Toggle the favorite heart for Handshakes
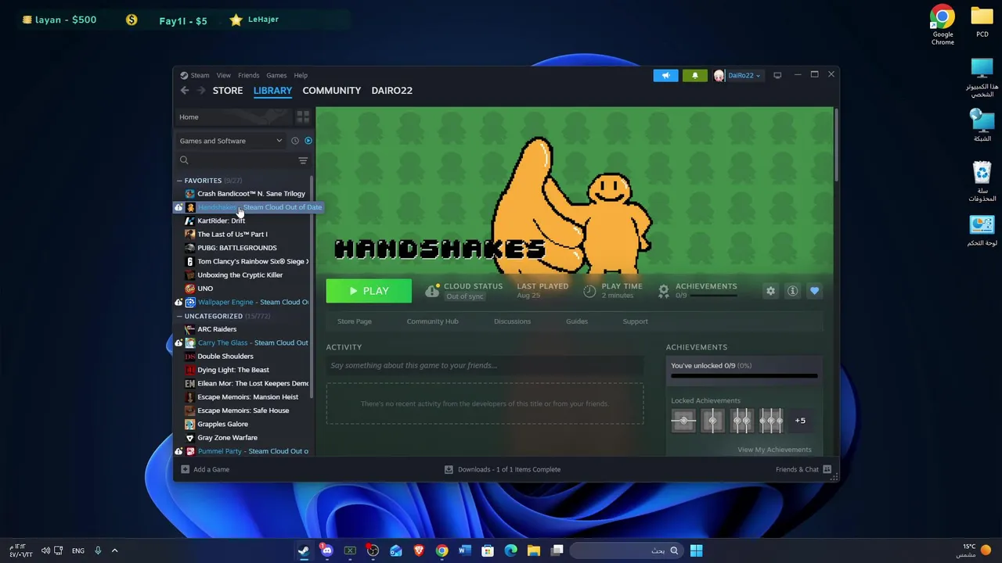Image resolution: width=1002 pixels, height=563 pixels. point(814,291)
